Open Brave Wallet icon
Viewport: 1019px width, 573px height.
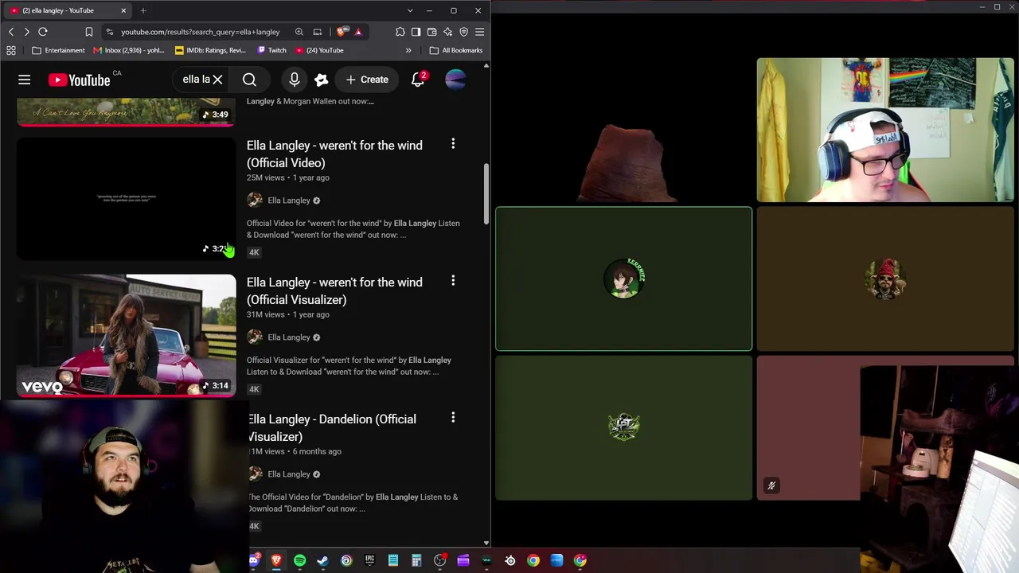tap(432, 32)
